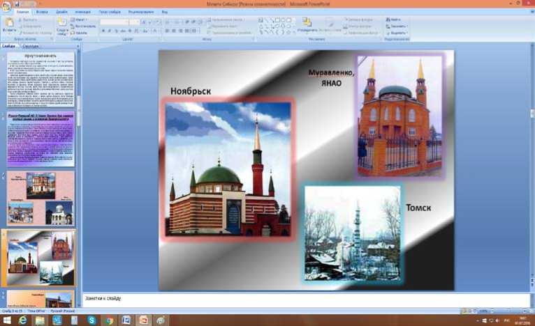Expand the Select (Выделить) dropdown
The image size is (535, 326).
click(399, 33)
